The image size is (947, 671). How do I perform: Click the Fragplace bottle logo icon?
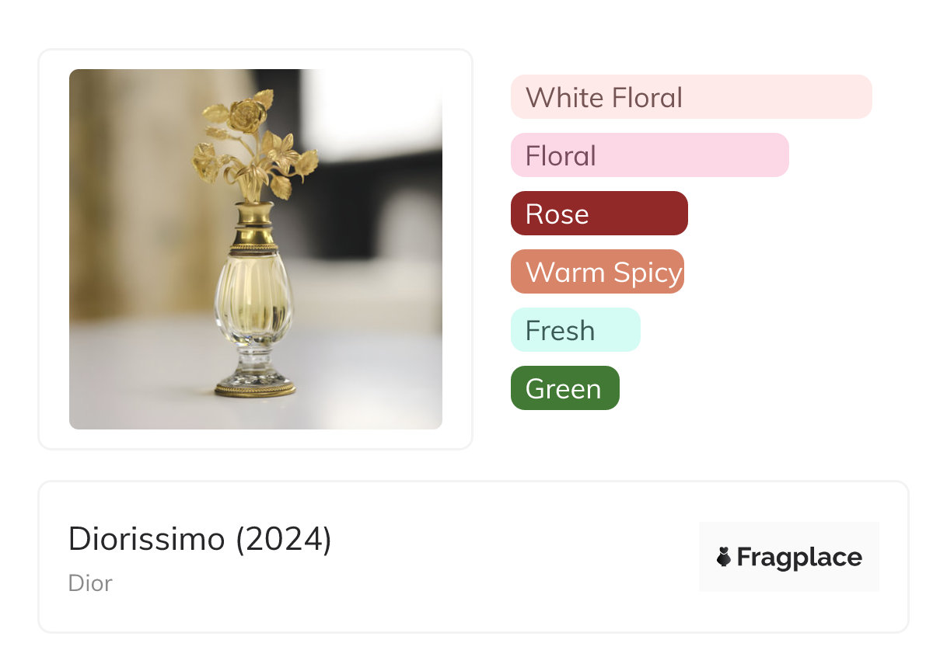pyautogui.click(x=724, y=557)
